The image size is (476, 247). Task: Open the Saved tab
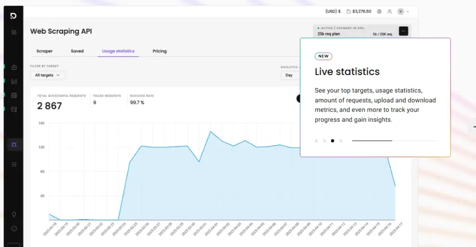77,51
